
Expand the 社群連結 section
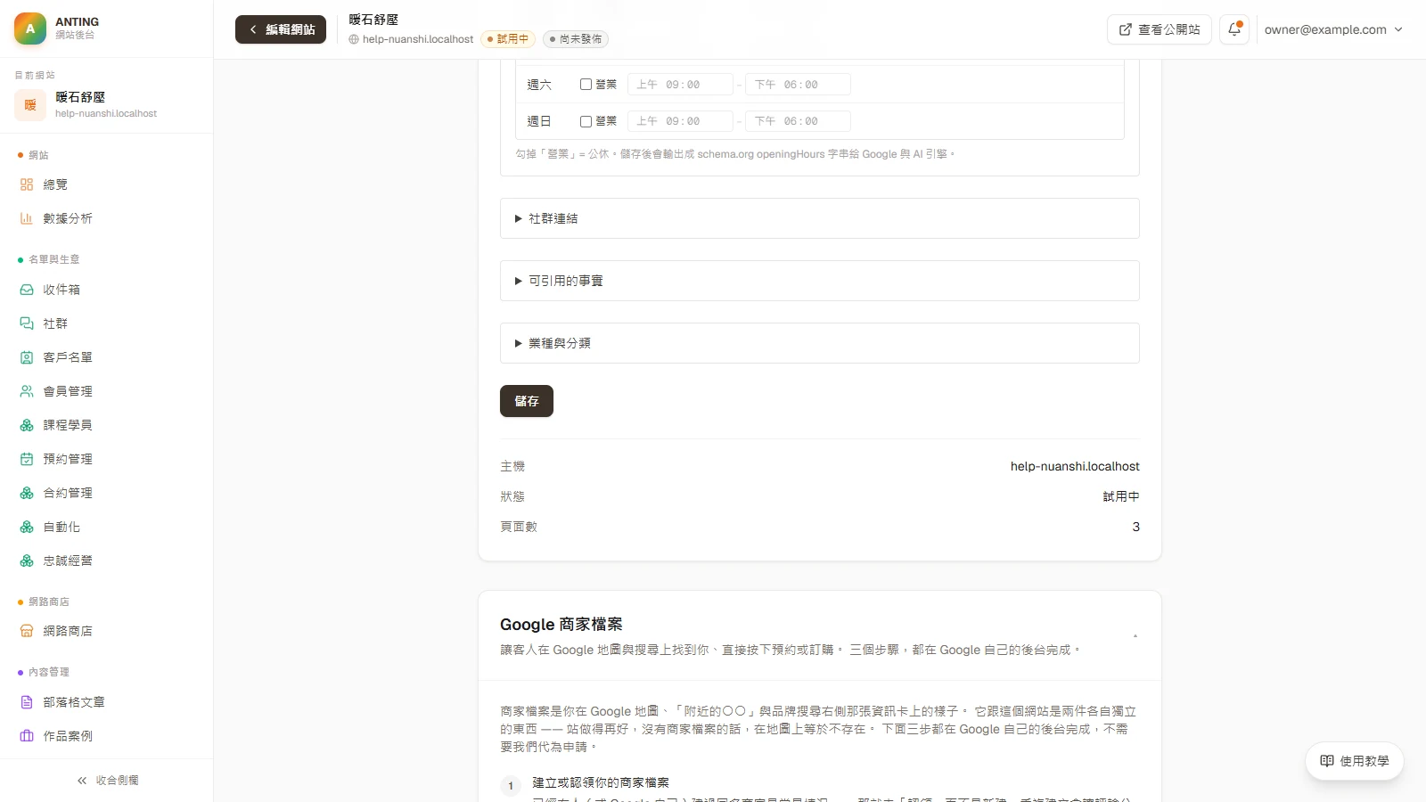pos(820,218)
